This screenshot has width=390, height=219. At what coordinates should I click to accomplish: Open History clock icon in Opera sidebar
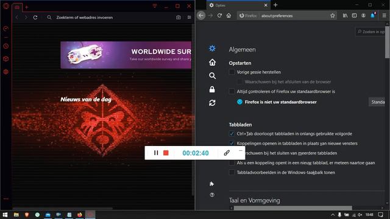pyautogui.click(x=6, y=46)
